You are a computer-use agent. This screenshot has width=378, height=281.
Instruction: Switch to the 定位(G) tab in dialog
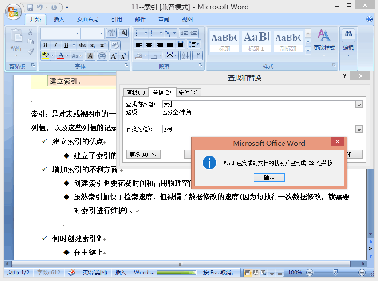point(188,93)
